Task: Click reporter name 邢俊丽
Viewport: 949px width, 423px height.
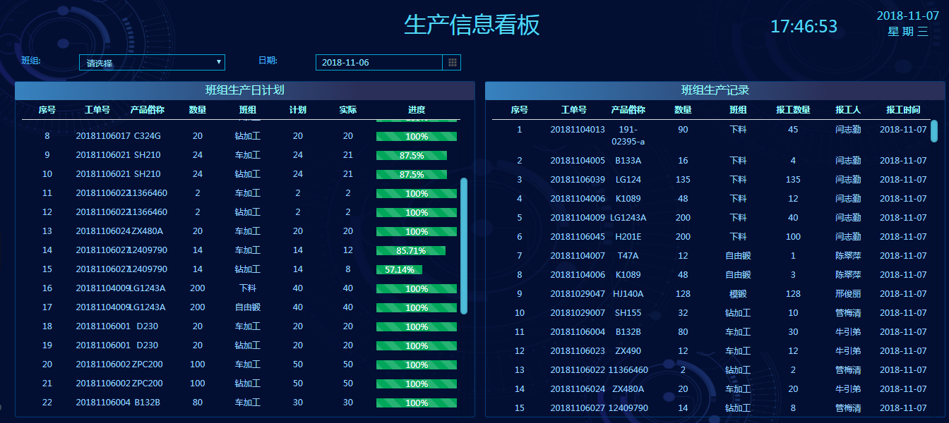Action: 848,294
